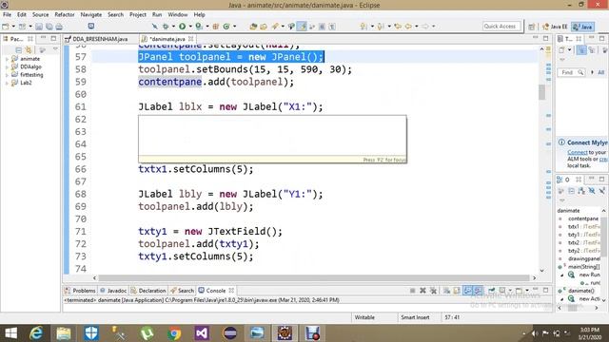Open the Refactor menu

[x=65, y=15]
